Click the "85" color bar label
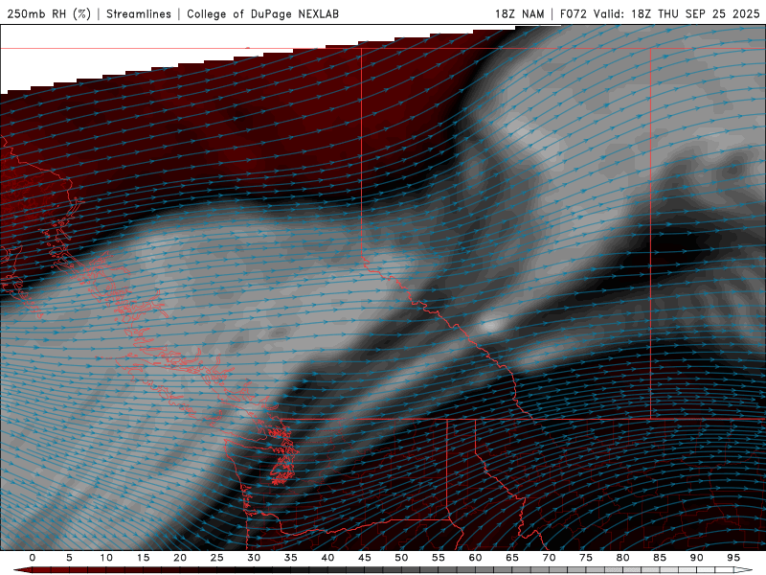 pyautogui.click(x=660, y=558)
